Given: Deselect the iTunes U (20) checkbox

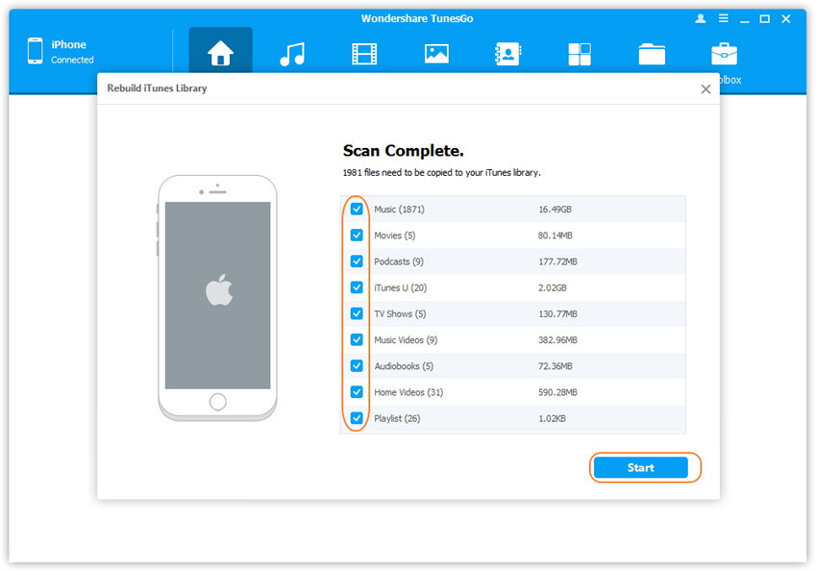Looking at the screenshot, I should (x=357, y=287).
